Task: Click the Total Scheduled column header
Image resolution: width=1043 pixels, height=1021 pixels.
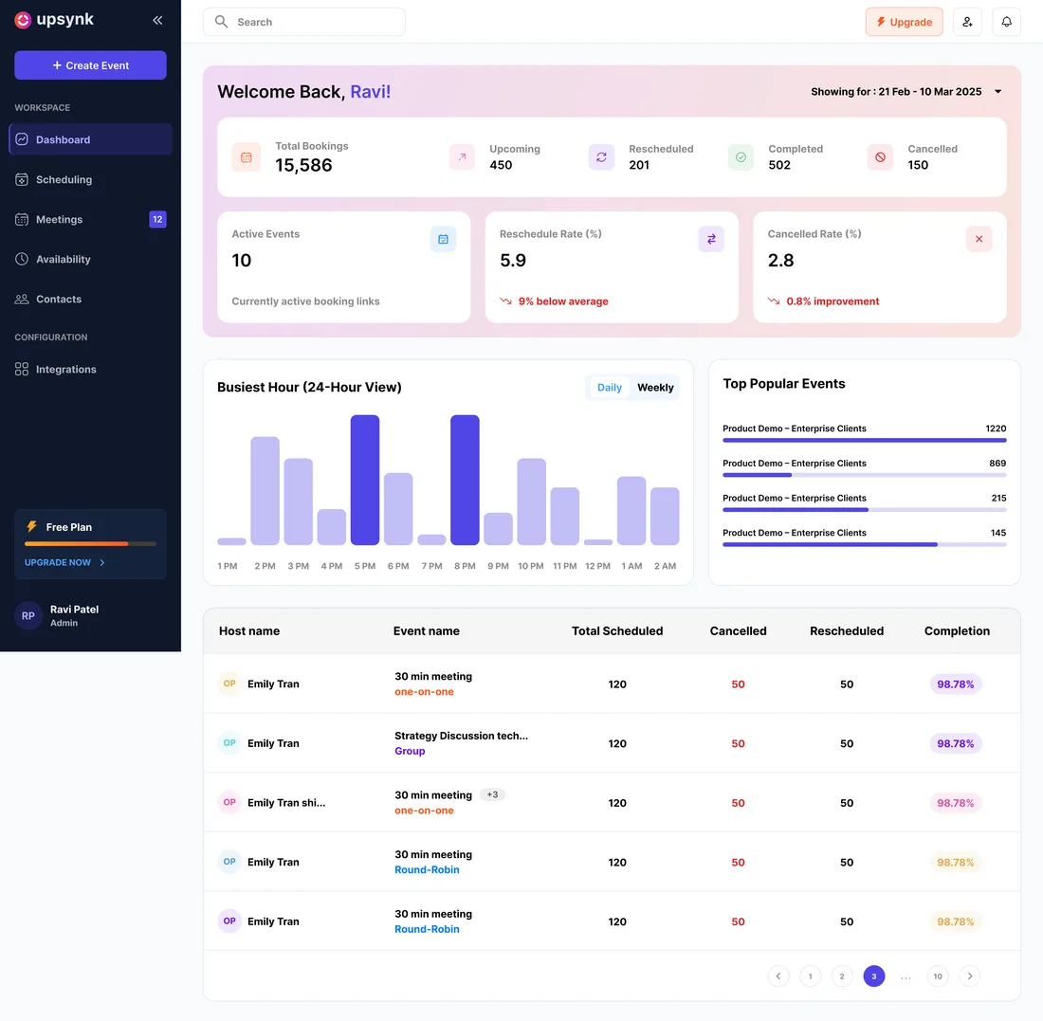Action: point(617,631)
